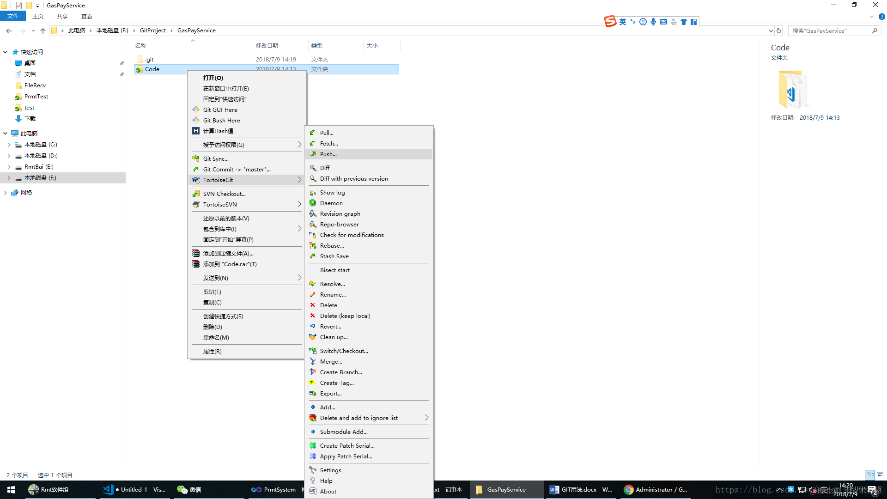Click the Create Branch icon
887x499 pixels.
(313, 372)
